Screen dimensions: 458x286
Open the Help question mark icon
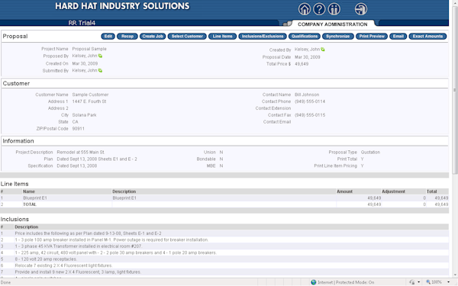[x=319, y=9]
